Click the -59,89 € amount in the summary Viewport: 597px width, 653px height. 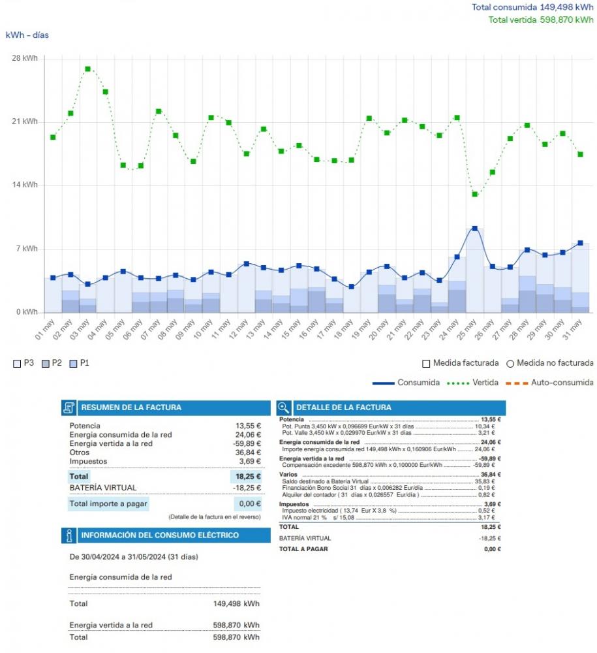[x=247, y=443]
